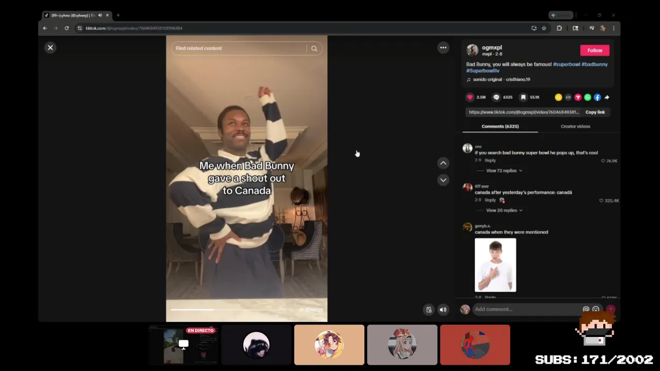Select the raccoon avatar participant tile

256,345
